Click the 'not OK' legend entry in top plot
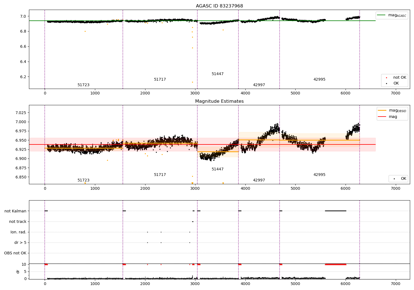Screen dimensions: 414x290 coord(396,78)
